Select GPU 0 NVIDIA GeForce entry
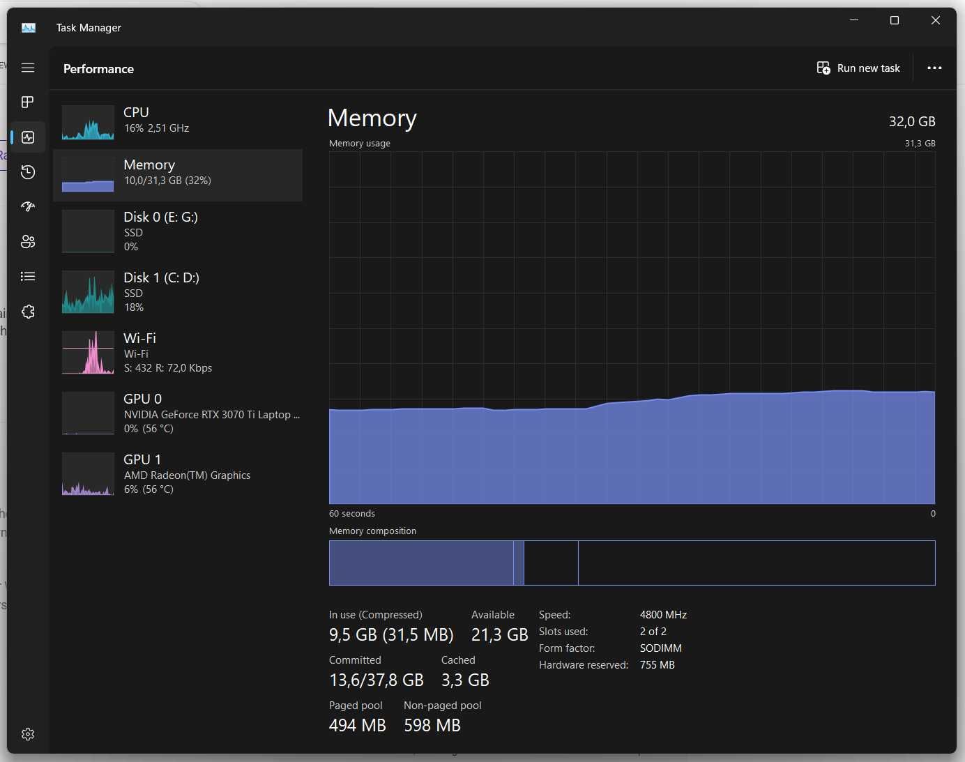The height and width of the screenshot is (762, 965). (178, 413)
